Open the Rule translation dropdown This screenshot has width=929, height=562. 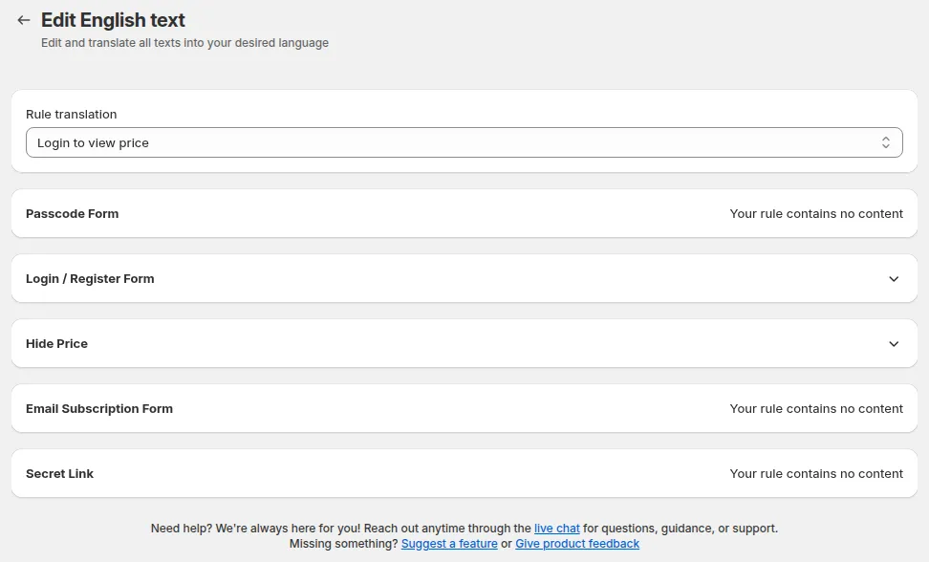pyautogui.click(x=464, y=142)
